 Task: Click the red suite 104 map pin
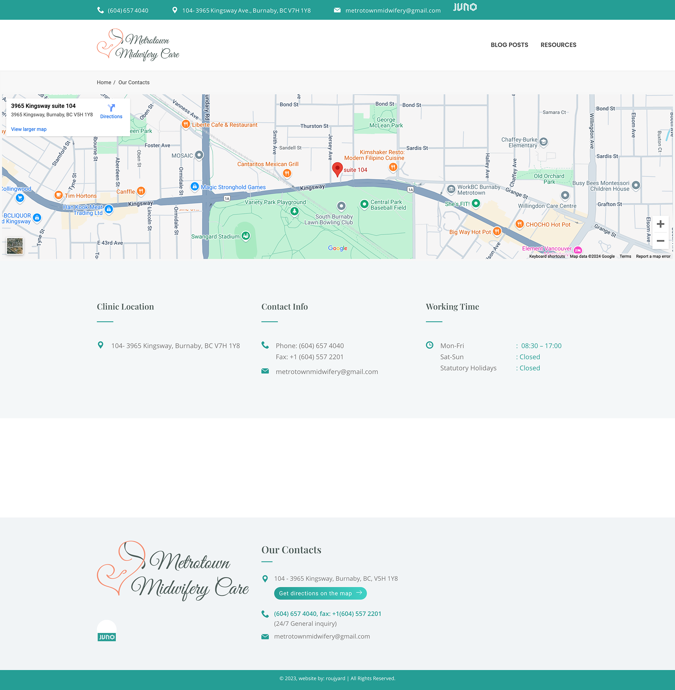(x=337, y=169)
